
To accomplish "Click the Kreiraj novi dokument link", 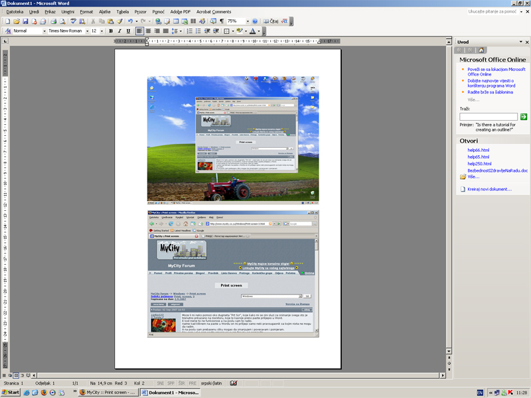I will click(x=489, y=189).
